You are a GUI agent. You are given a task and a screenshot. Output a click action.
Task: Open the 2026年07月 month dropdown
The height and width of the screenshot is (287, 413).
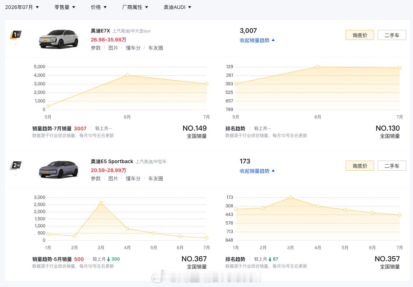[22, 7]
